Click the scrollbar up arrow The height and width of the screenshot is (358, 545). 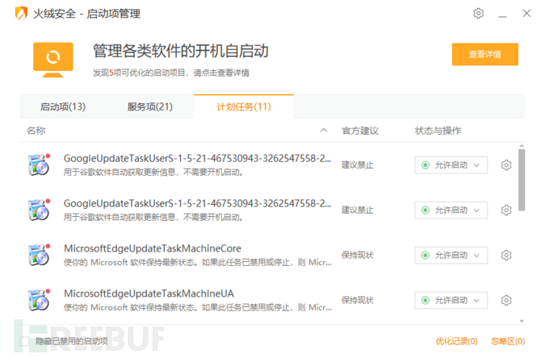point(521,146)
